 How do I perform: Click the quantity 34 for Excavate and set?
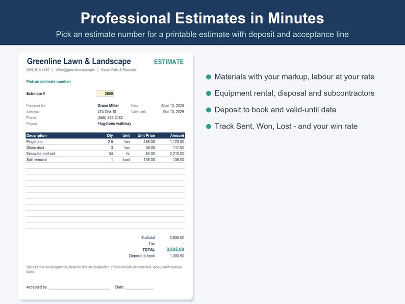(x=111, y=154)
